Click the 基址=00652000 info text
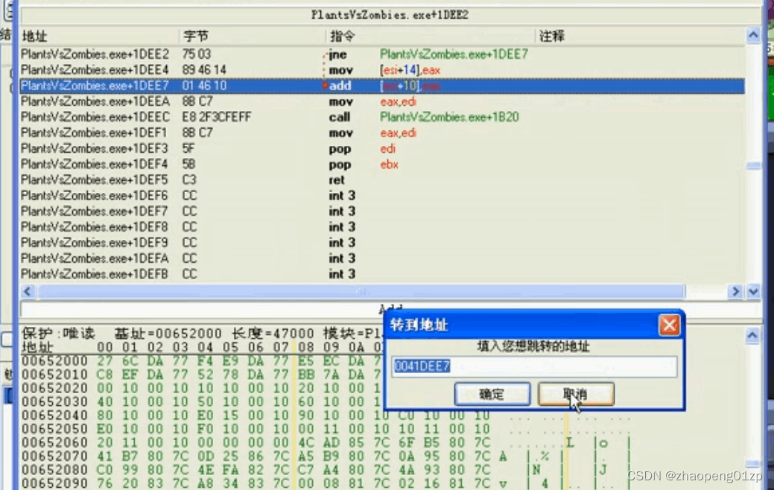Screen dimensions: 774x490 click(168, 334)
